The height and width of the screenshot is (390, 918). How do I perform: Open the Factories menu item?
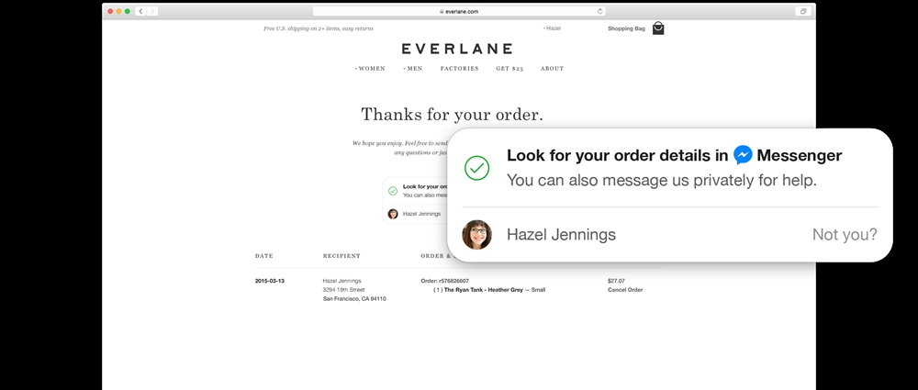point(460,69)
